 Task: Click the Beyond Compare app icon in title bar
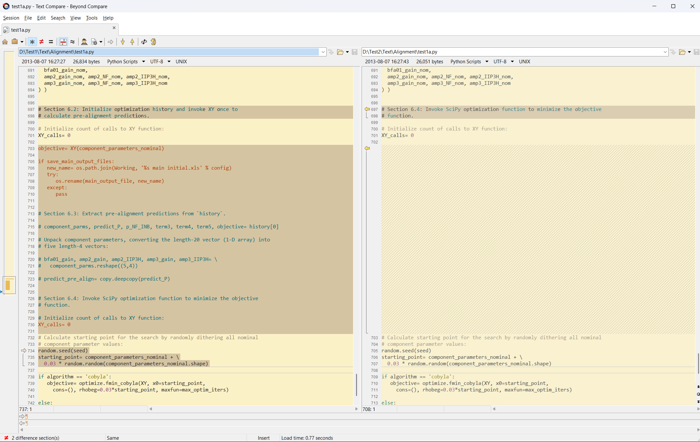click(6, 6)
